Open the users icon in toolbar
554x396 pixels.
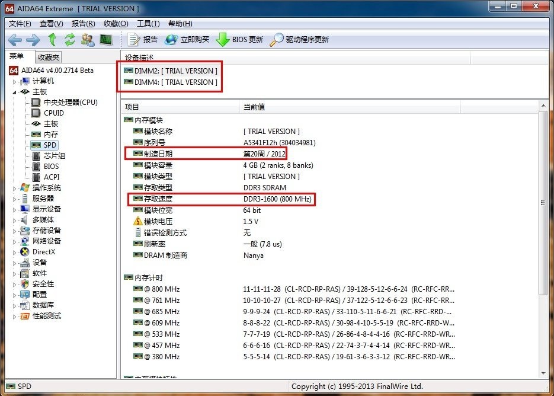(88, 40)
